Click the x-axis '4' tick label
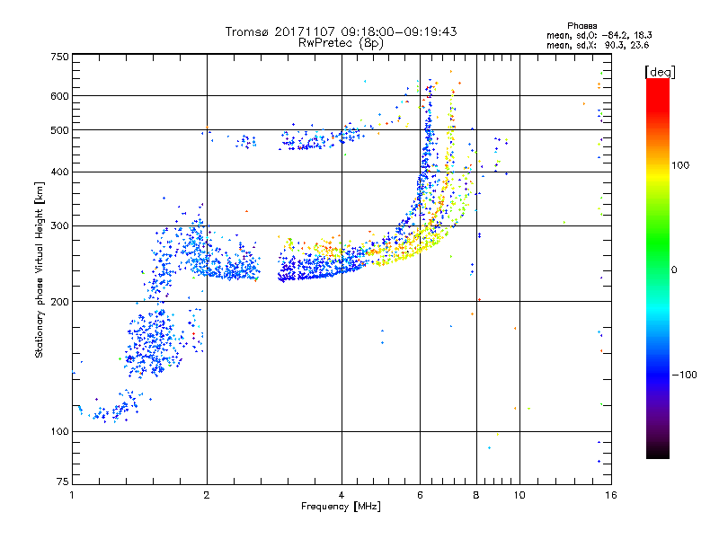719x539 pixels. pos(342,495)
